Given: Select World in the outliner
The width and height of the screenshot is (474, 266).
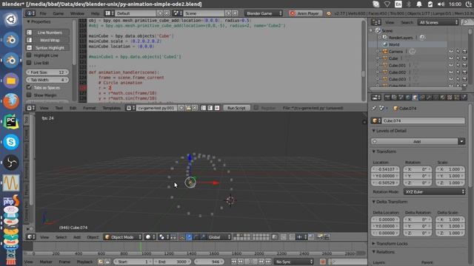Looking at the screenshot, I should (x=394, y=44).
